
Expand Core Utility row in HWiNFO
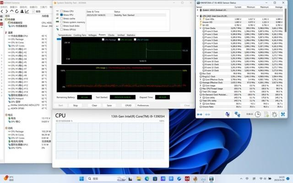coord(201,97)
